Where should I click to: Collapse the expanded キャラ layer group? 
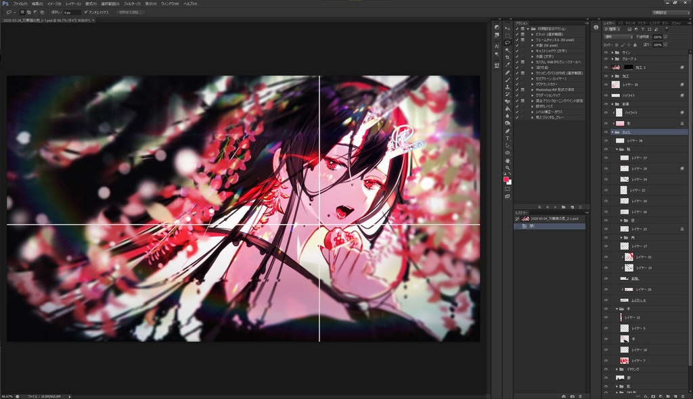click(612, 132)
